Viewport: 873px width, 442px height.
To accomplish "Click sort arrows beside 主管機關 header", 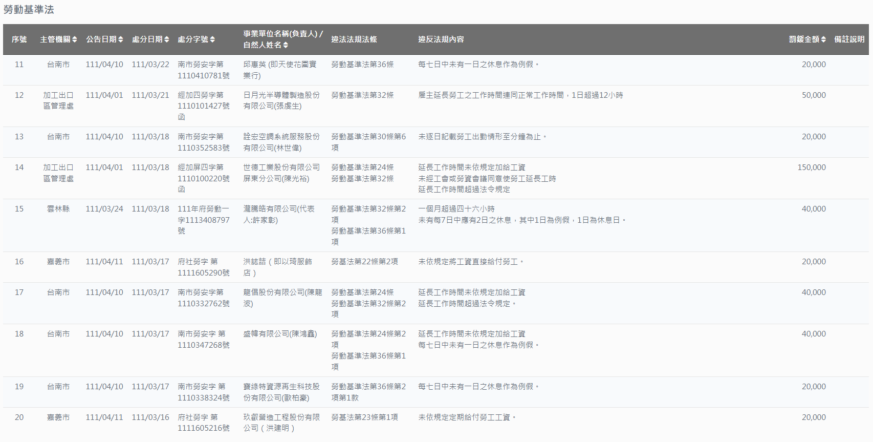I will (x=75, y=39).
